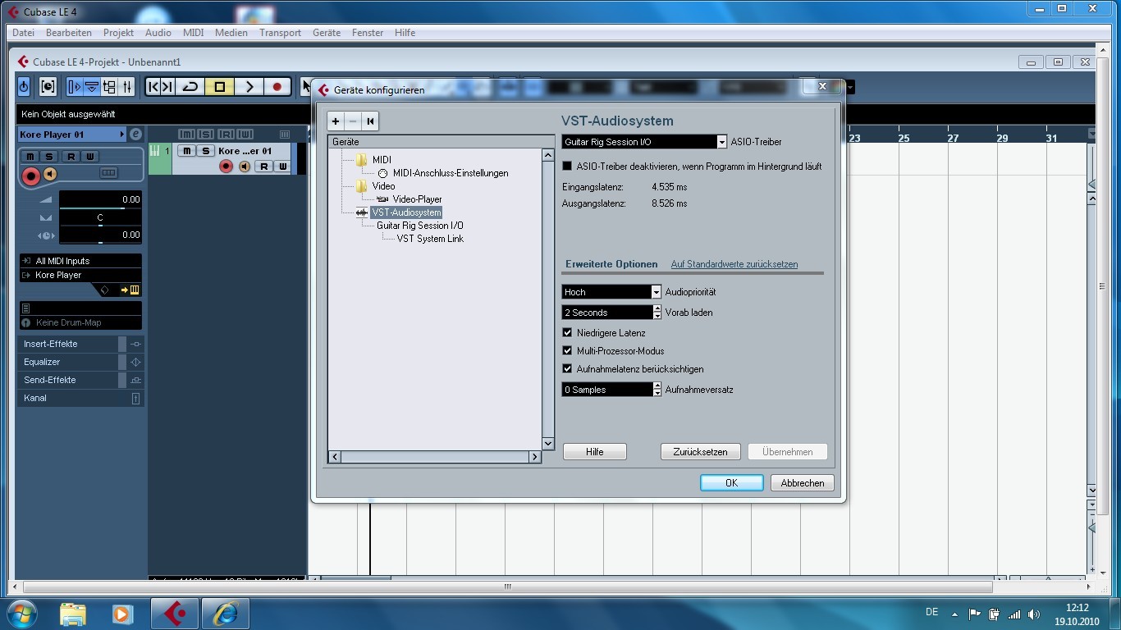
Task: Open the Datei menu
Action: 24,33
